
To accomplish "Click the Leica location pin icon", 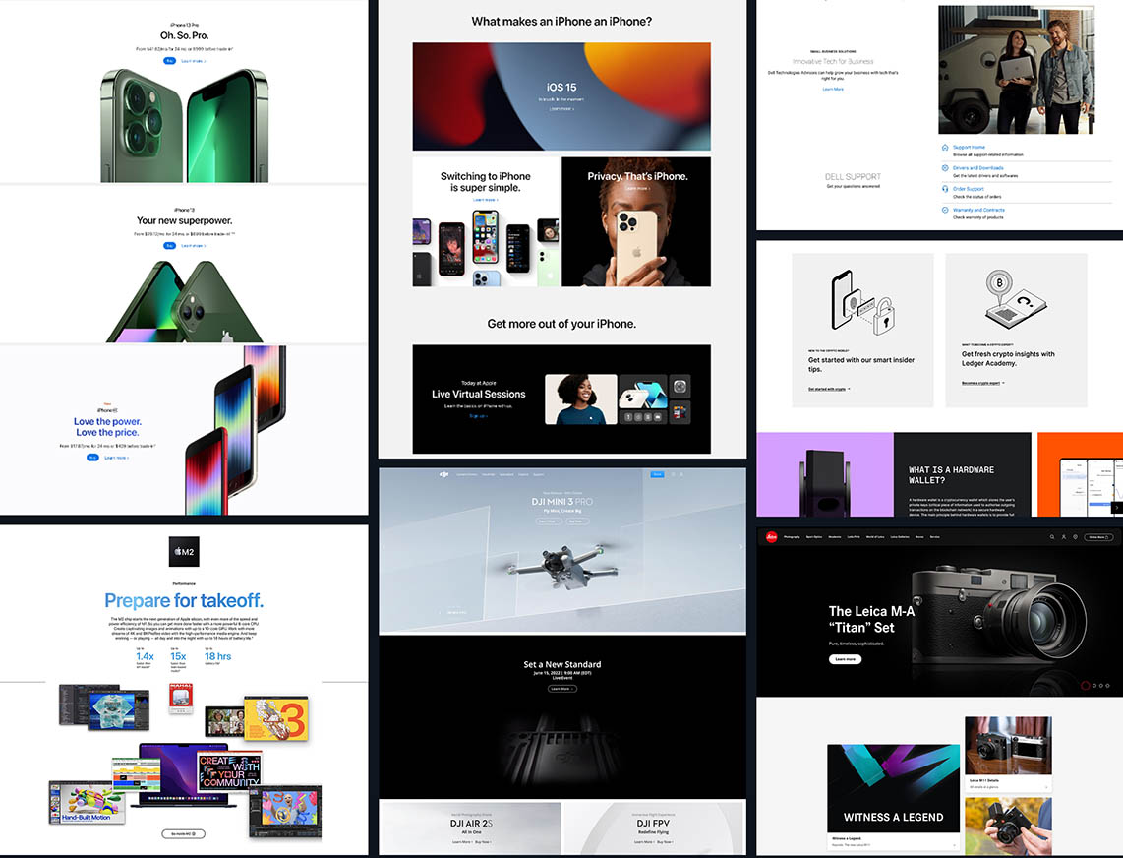I will (1075, 537).
